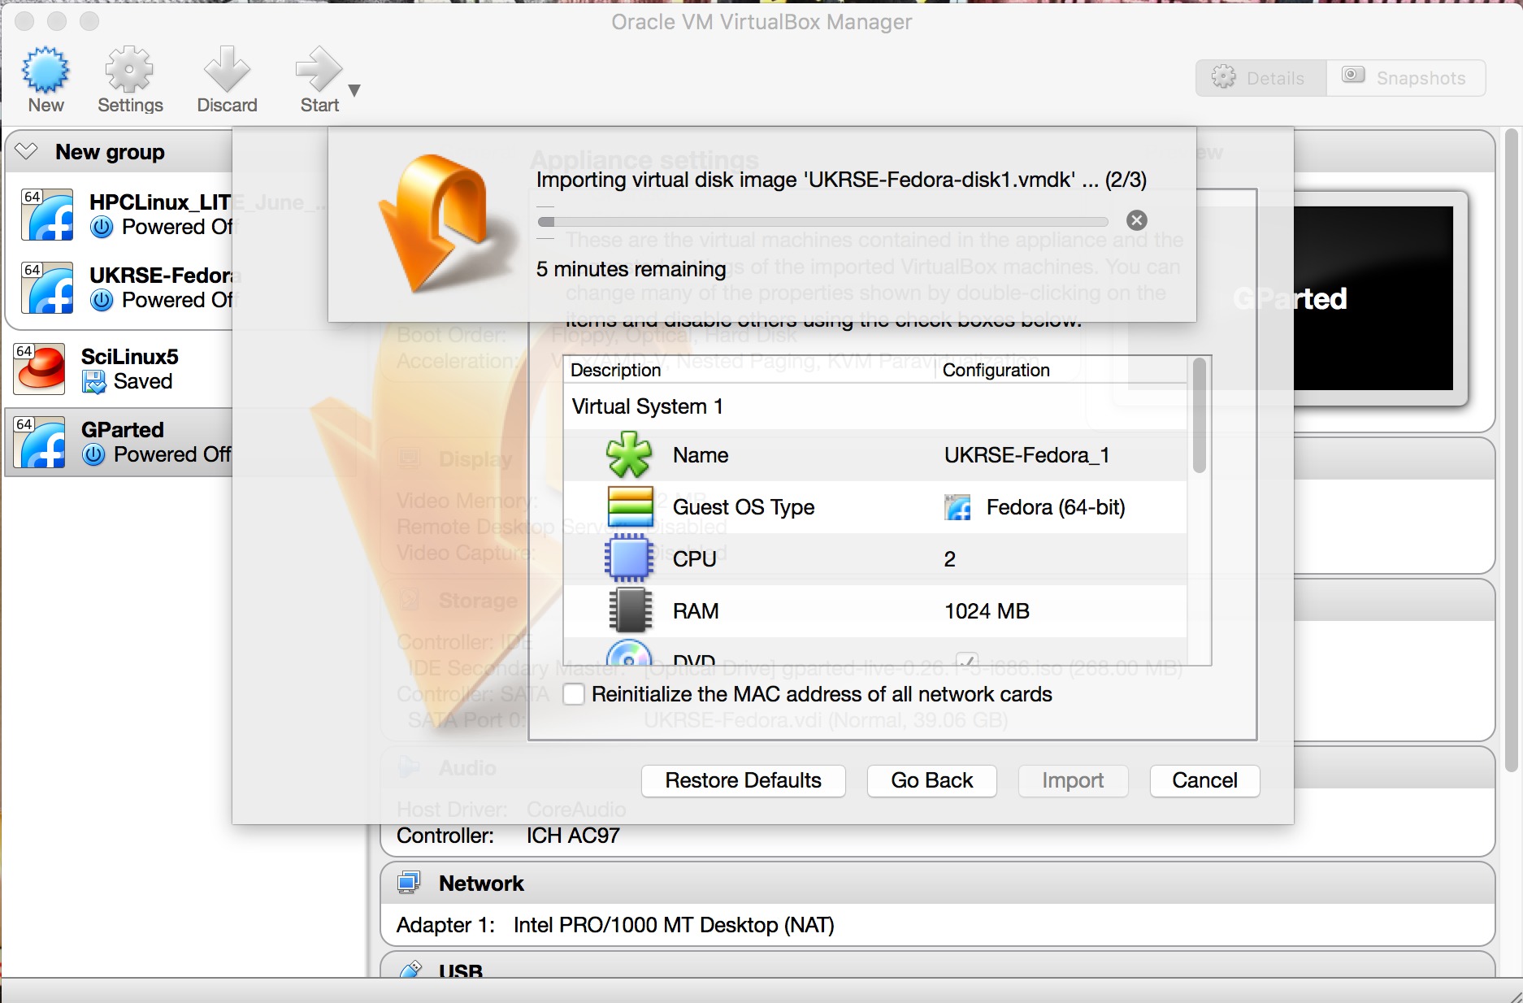Switch to the Details view

tap(1261, 78)
